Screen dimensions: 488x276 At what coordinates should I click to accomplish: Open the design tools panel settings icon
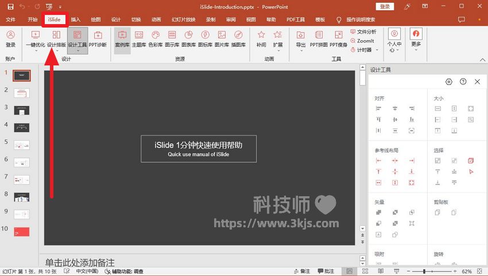[448, 81]
